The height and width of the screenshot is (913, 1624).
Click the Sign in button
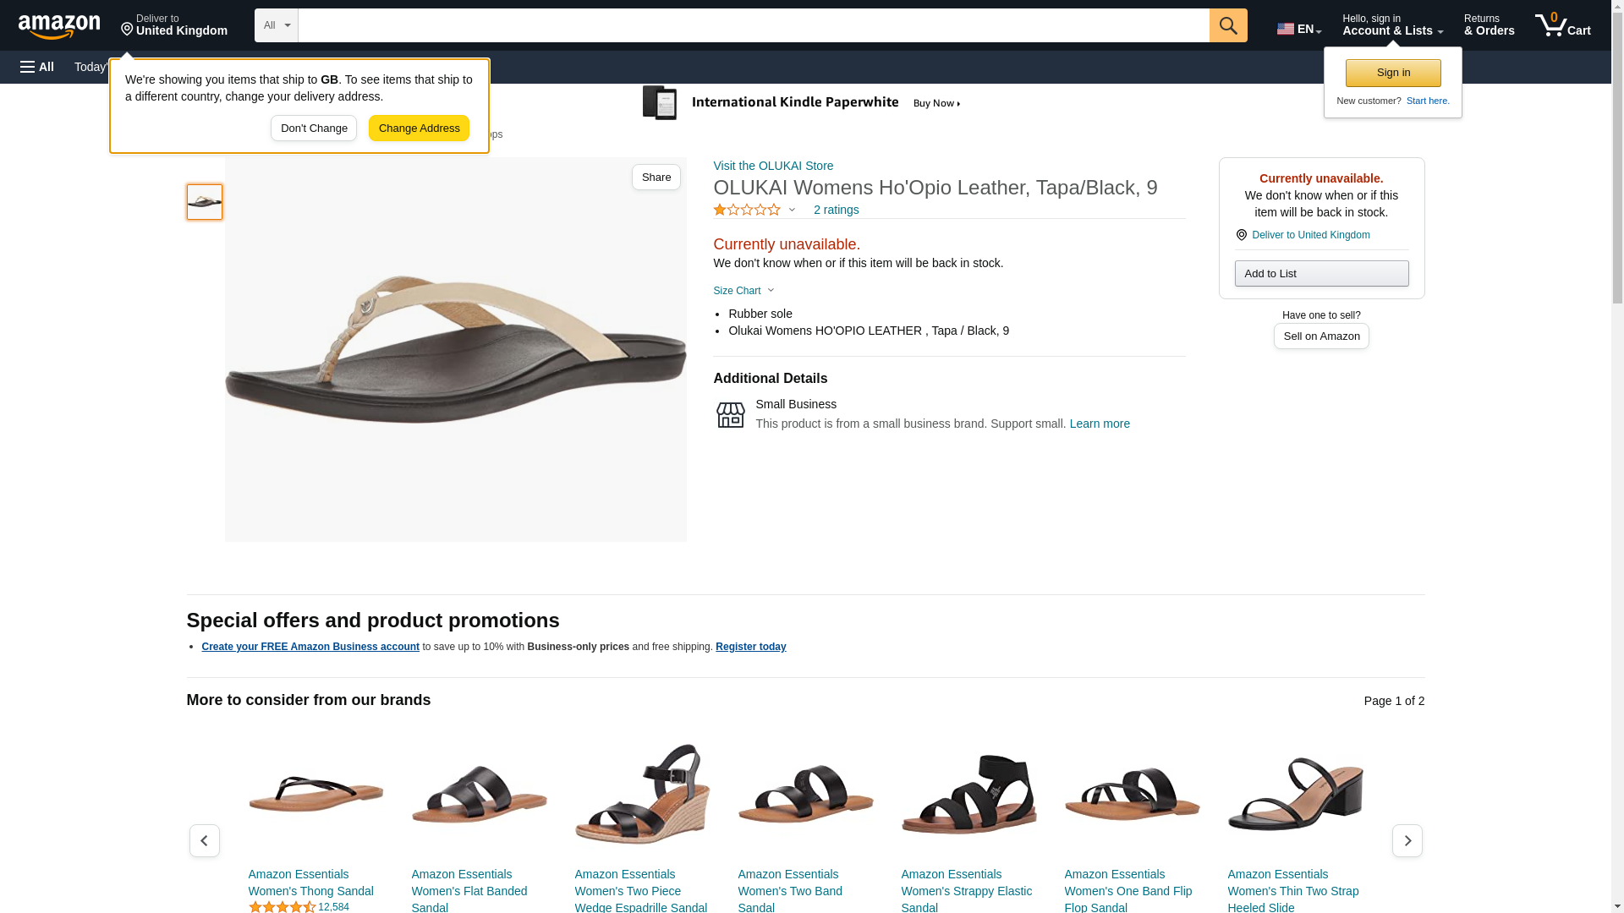1393,73
